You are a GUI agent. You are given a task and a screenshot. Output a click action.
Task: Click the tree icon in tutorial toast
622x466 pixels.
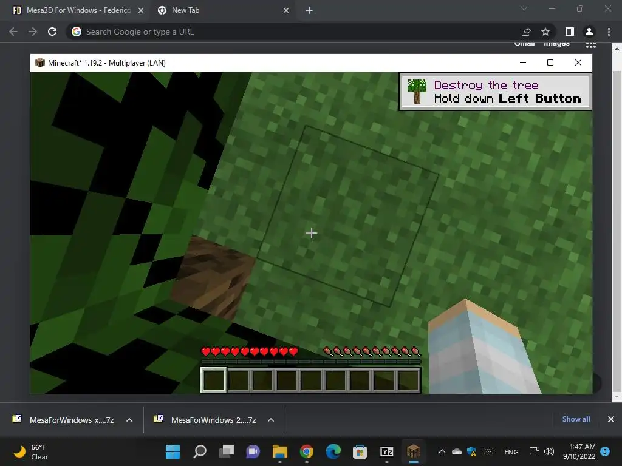[417, 91]
